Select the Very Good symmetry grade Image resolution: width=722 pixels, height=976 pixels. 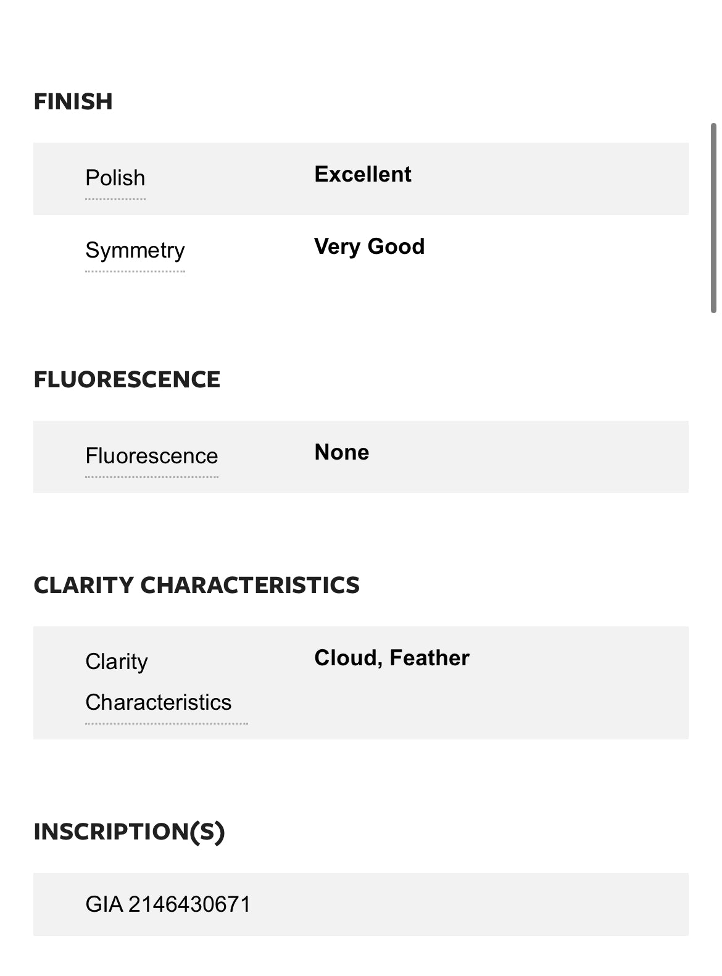coord(370,246)
